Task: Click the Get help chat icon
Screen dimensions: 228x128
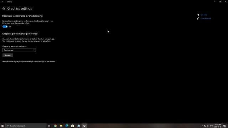Action: coord(198,15)
